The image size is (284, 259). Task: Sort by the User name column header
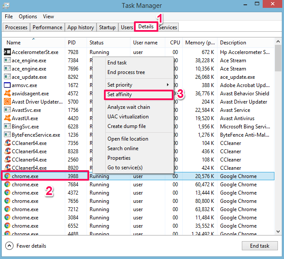click(147, 43)
